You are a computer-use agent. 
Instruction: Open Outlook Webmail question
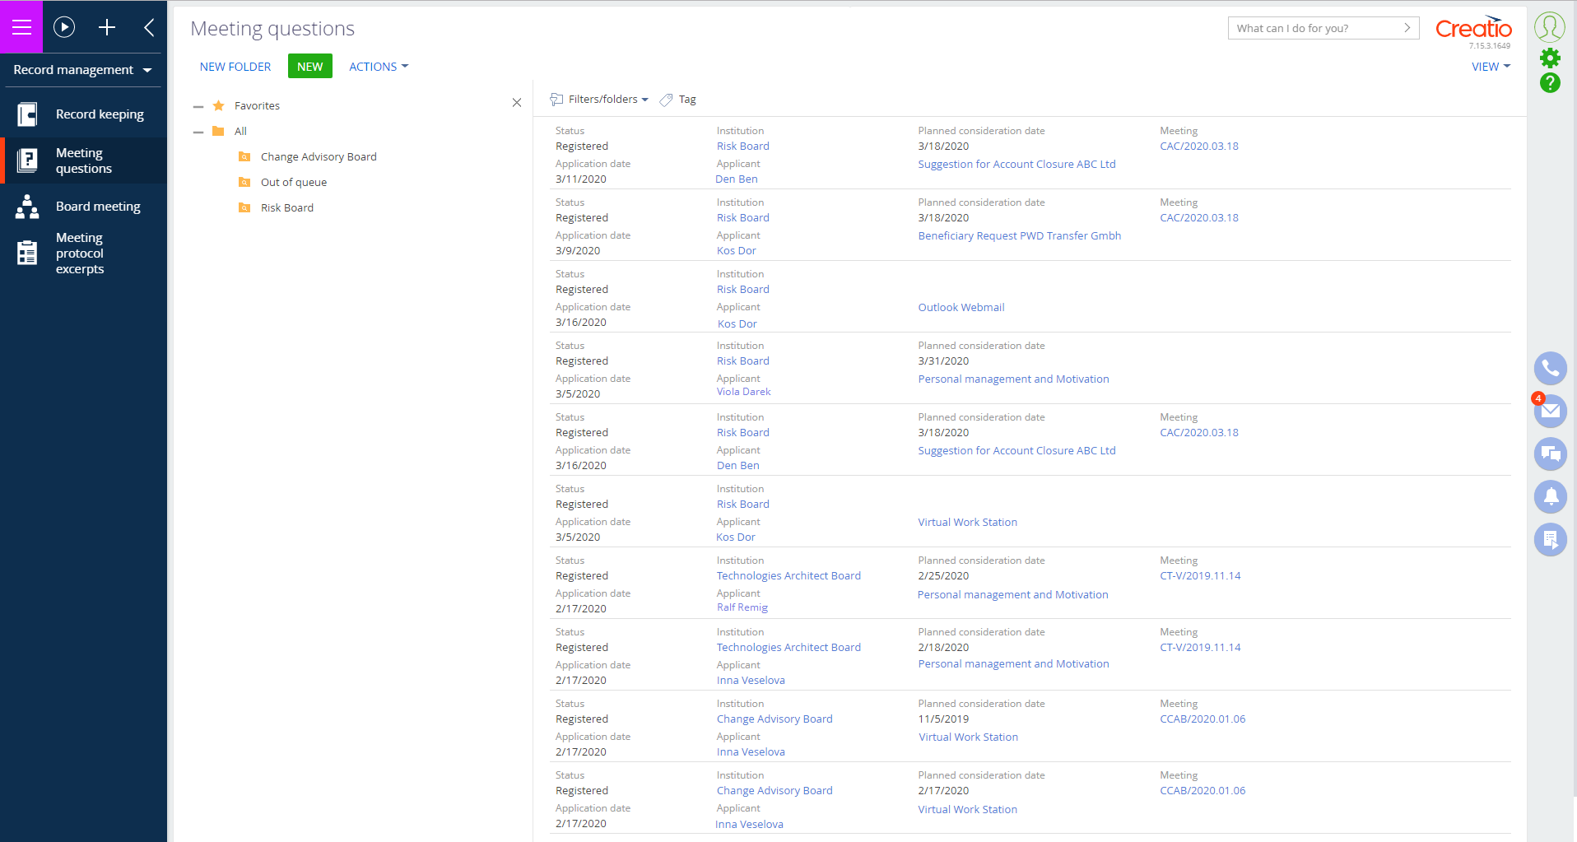(961, 307)
